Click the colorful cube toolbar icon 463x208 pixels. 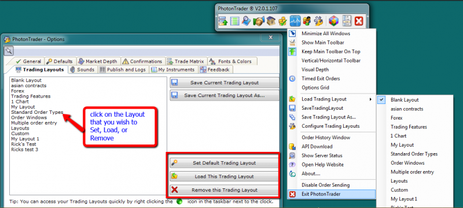tap(334, 21)
